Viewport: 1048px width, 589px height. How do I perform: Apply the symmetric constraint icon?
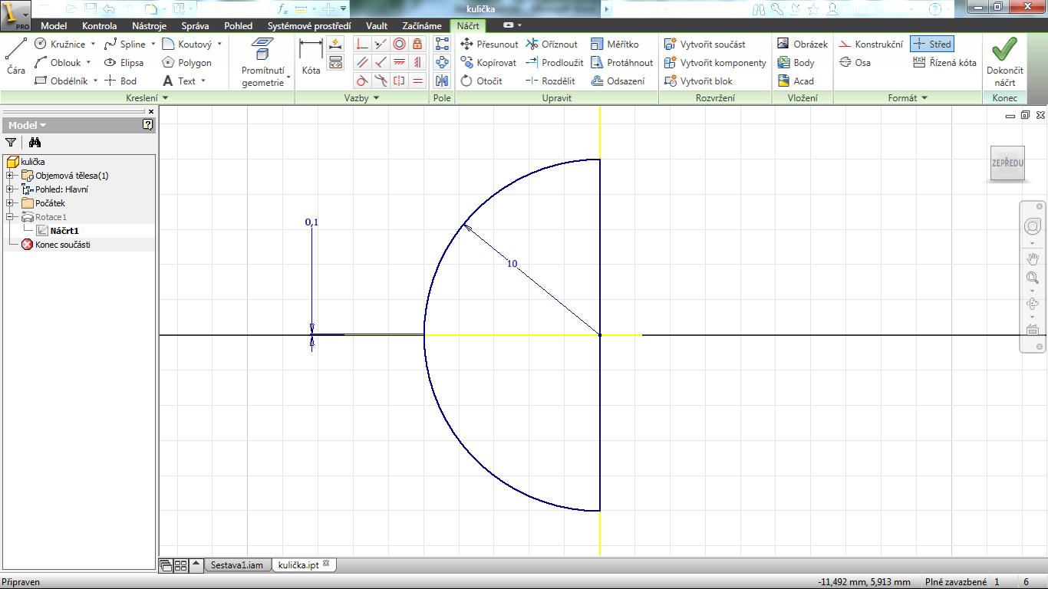tap(399, 81)
